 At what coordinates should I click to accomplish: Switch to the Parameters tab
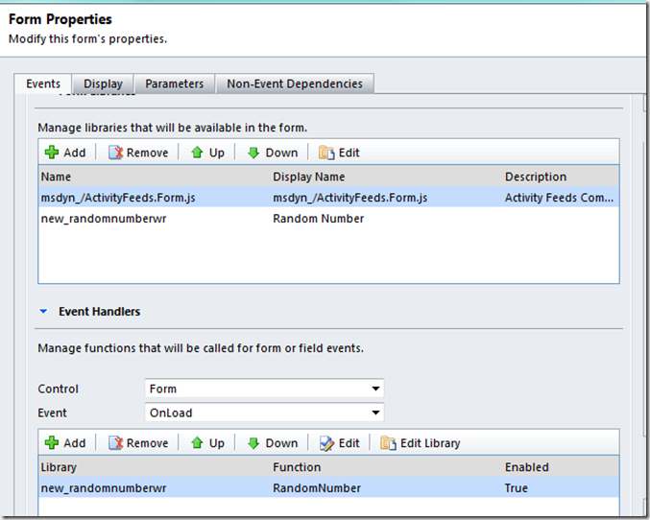click(174, 83)
